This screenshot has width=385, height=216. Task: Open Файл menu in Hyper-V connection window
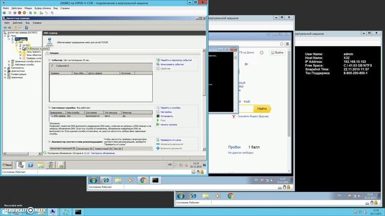[5, 8]
